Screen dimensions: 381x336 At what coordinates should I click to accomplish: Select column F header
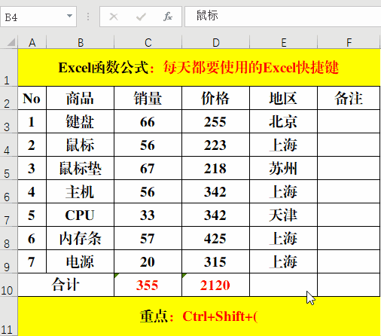click(x=349, y=42)
